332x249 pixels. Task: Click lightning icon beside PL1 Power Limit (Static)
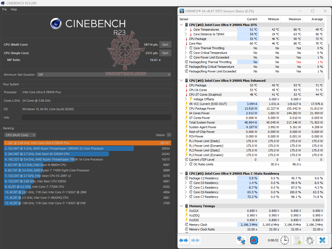187,141
